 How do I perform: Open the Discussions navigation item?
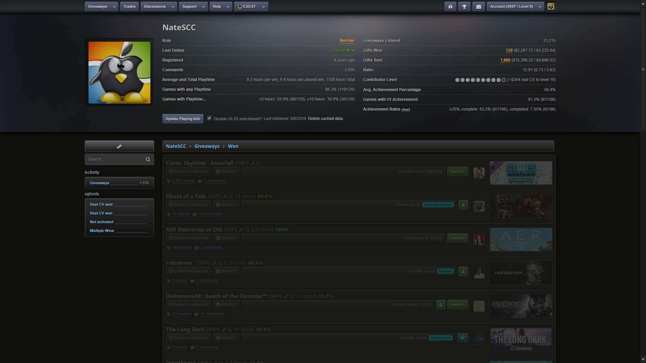click(155, 6)
